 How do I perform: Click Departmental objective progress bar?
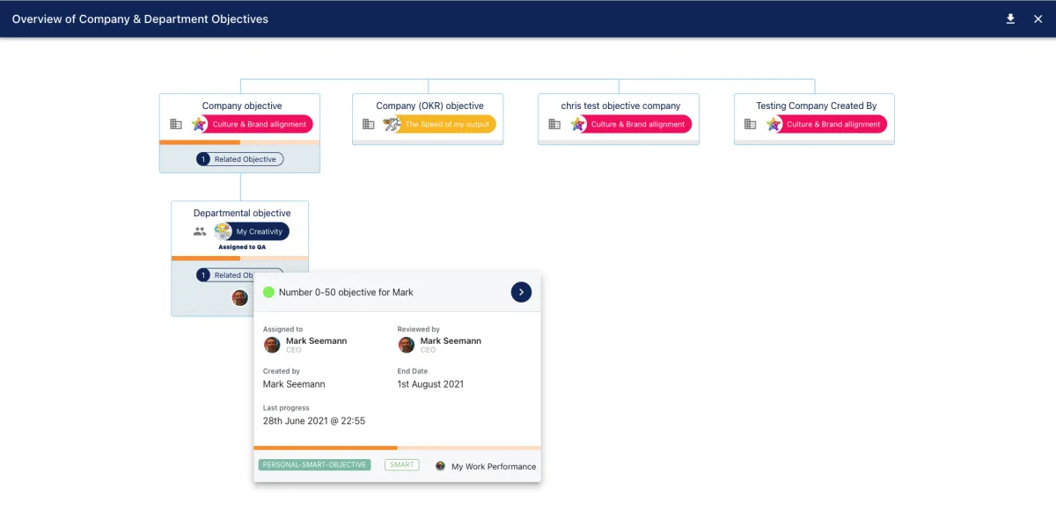click(x=239, y=259)
